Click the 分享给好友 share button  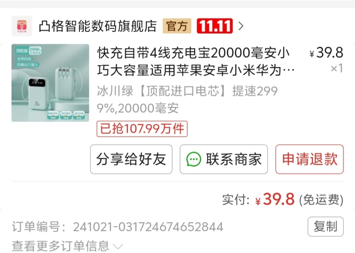(131, 159)
